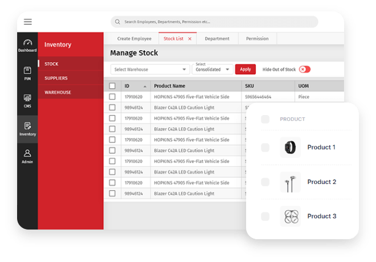Click into the search employees field
The image size is (376, 262).
[214, 22]
